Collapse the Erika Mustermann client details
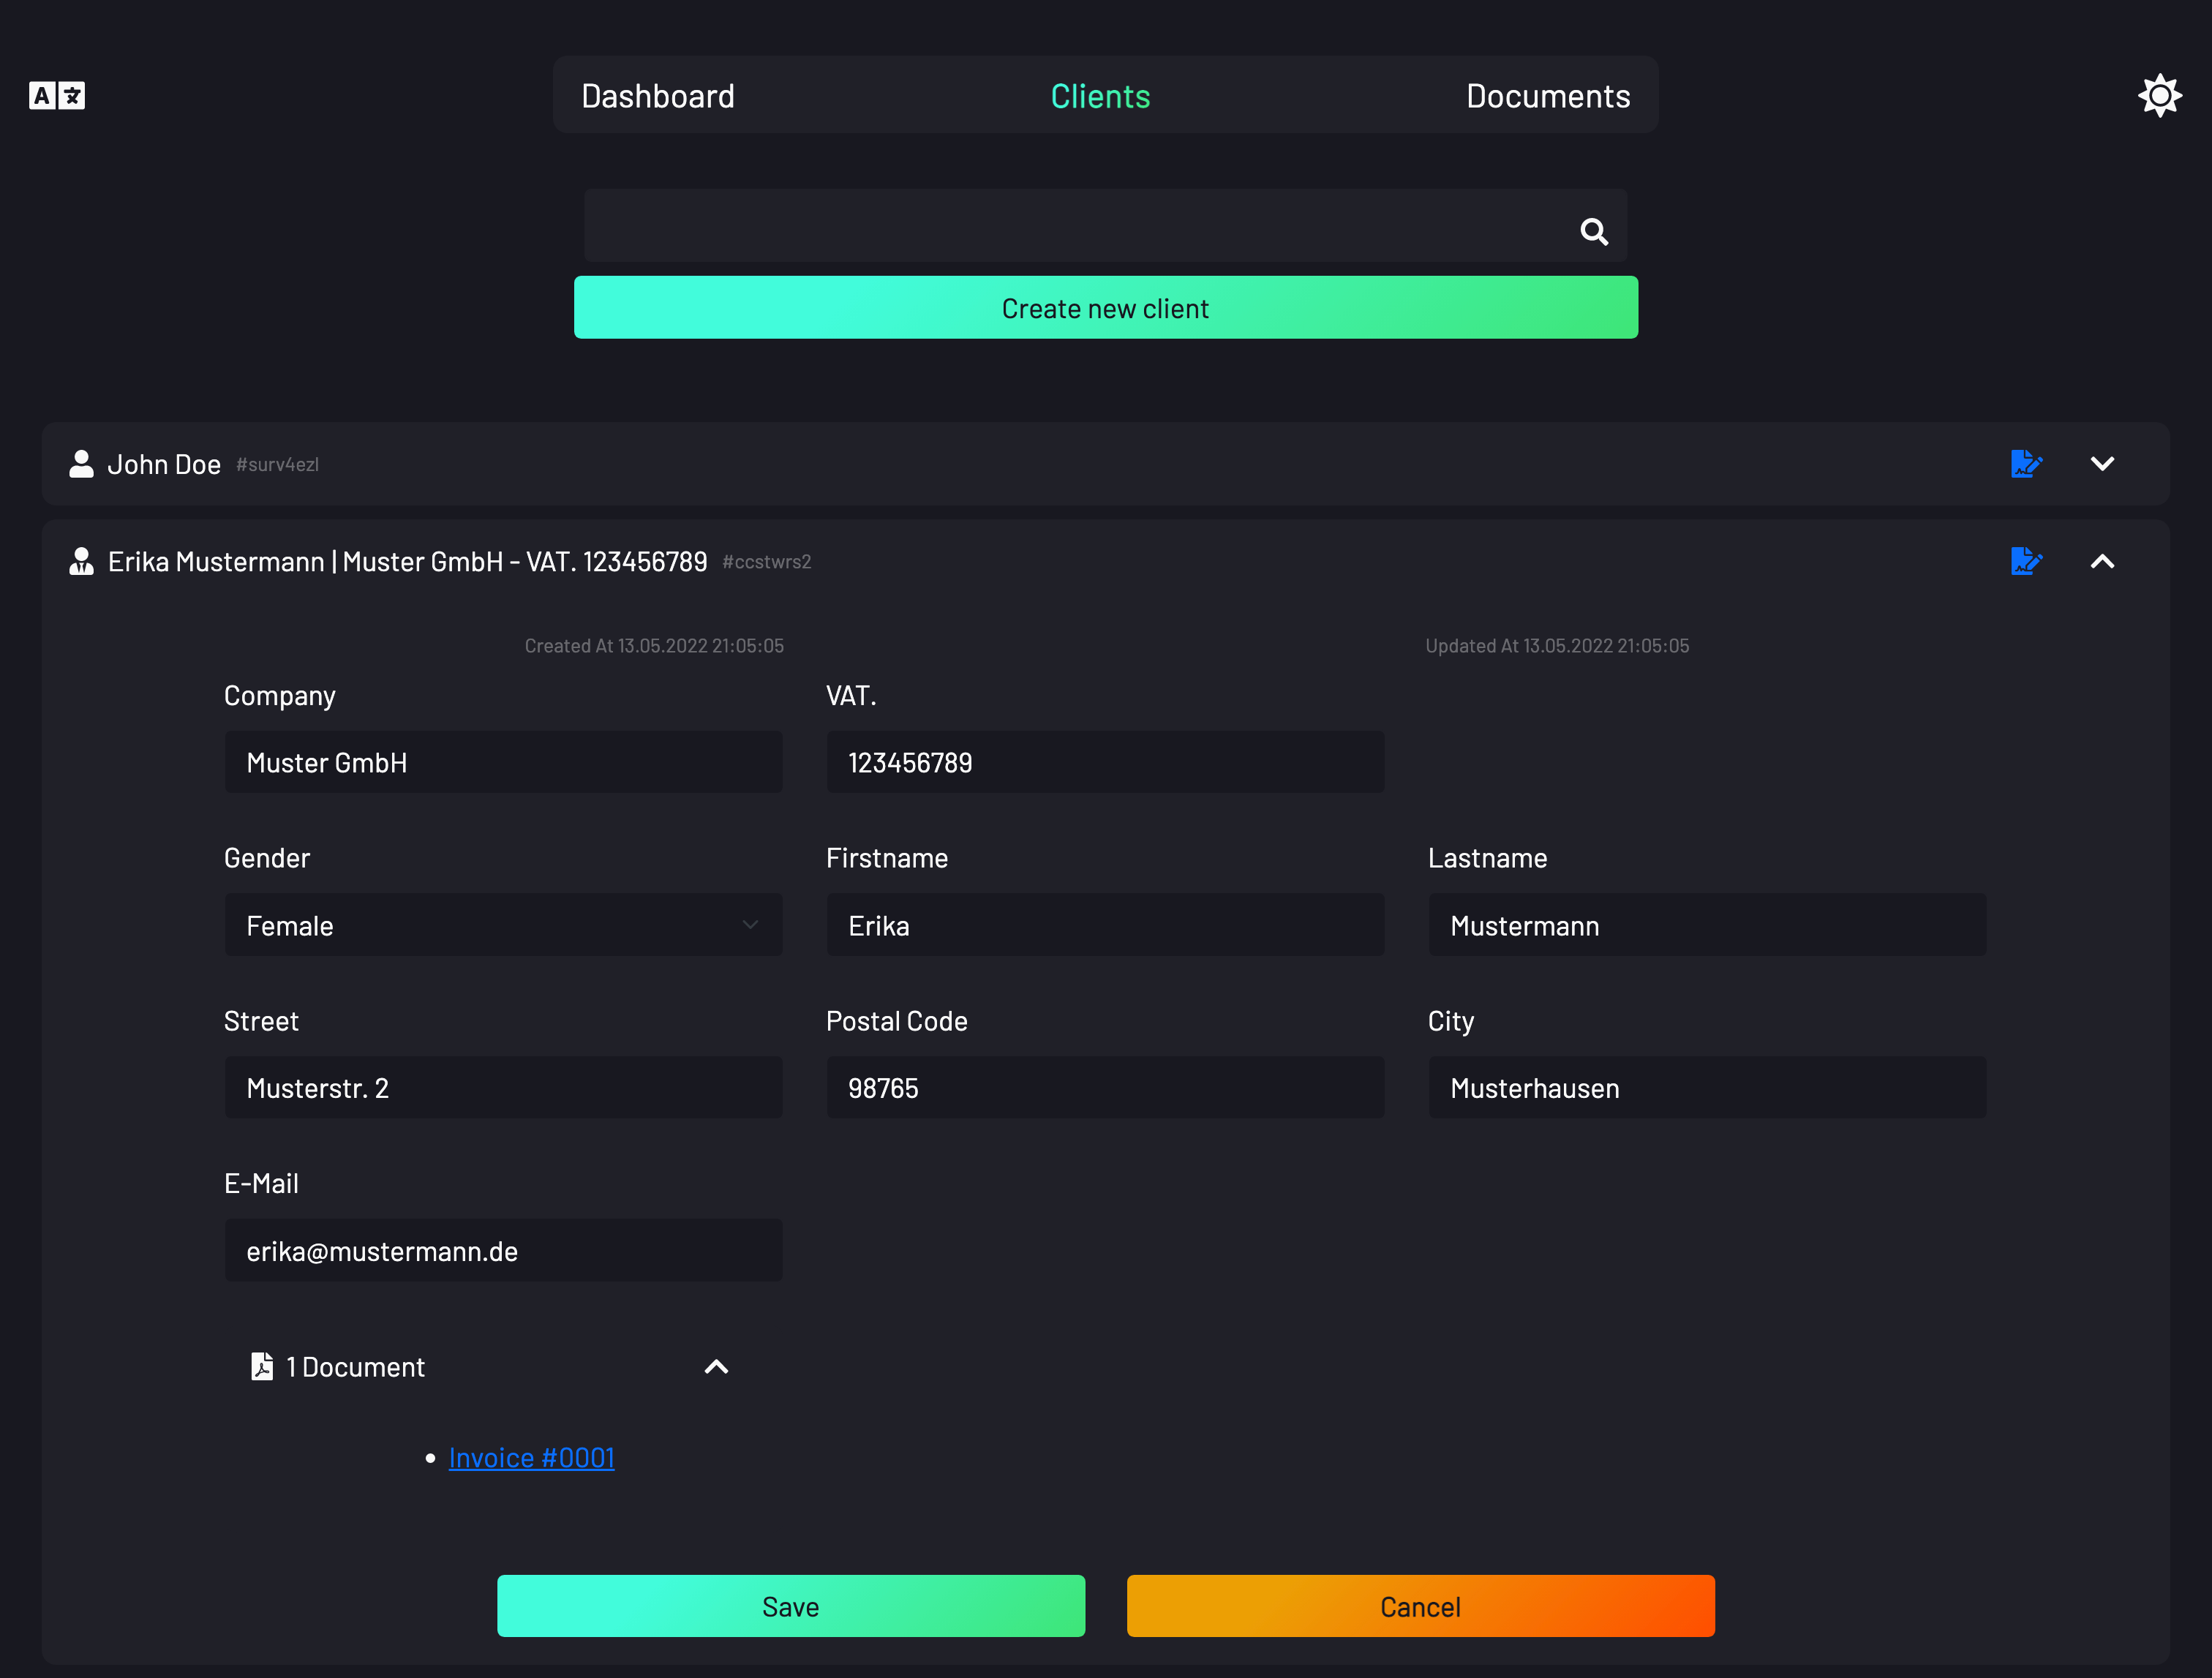This screenshot has height=1678, width=2212. [x=2102, y=561]
